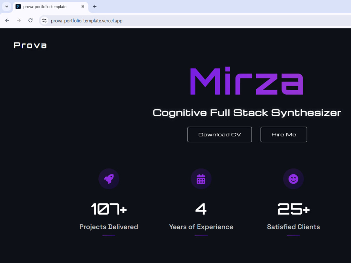This screenshot has width=351, height=263.
Task: Open a new tab with the plus icon
Action: click(x=95, y=6)
